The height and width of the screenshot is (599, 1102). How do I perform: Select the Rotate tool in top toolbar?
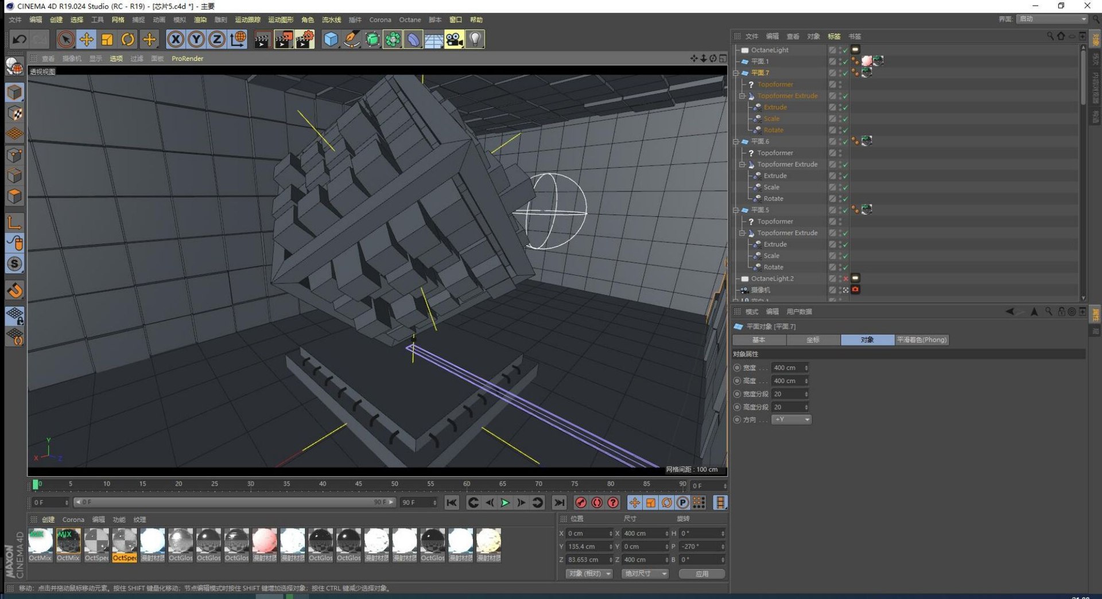coord(128,40)
